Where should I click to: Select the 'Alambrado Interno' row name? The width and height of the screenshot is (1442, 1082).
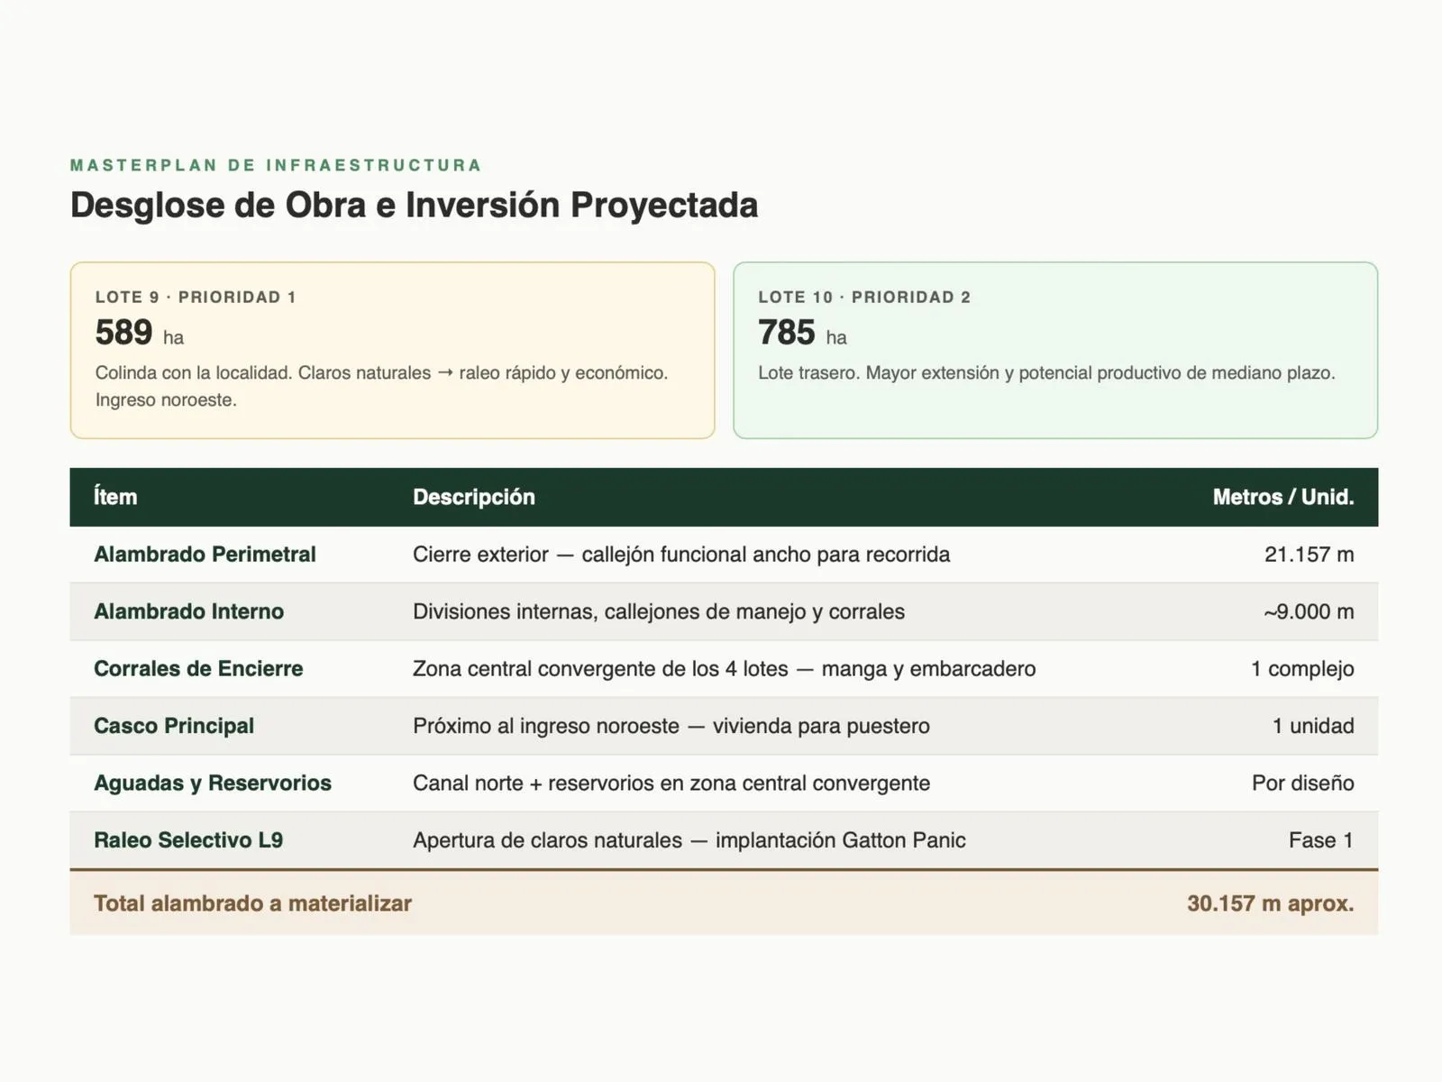tap(188, 611)
